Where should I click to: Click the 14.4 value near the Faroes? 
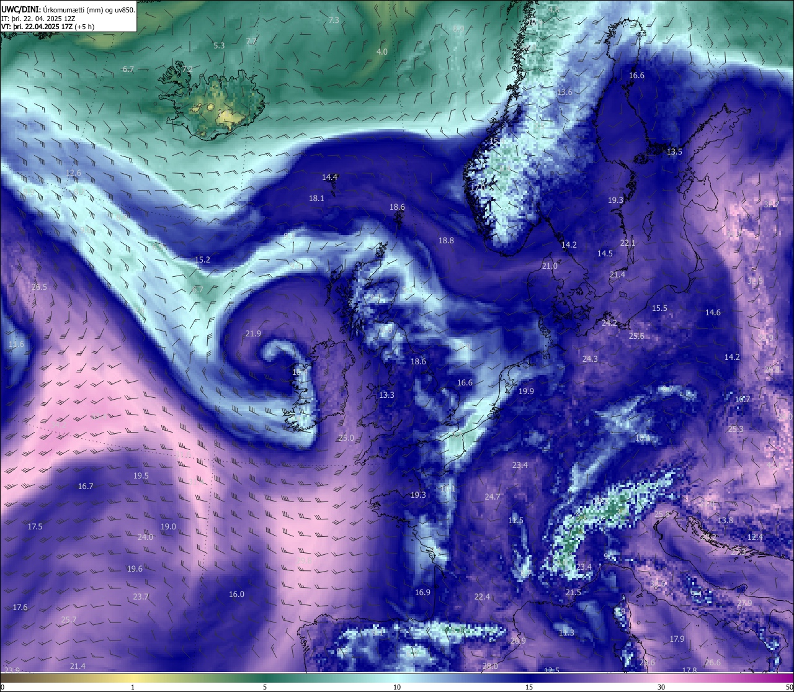[x=329, y=177]
